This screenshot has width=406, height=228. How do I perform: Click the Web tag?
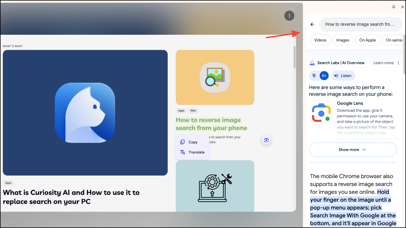coord(193,111)
